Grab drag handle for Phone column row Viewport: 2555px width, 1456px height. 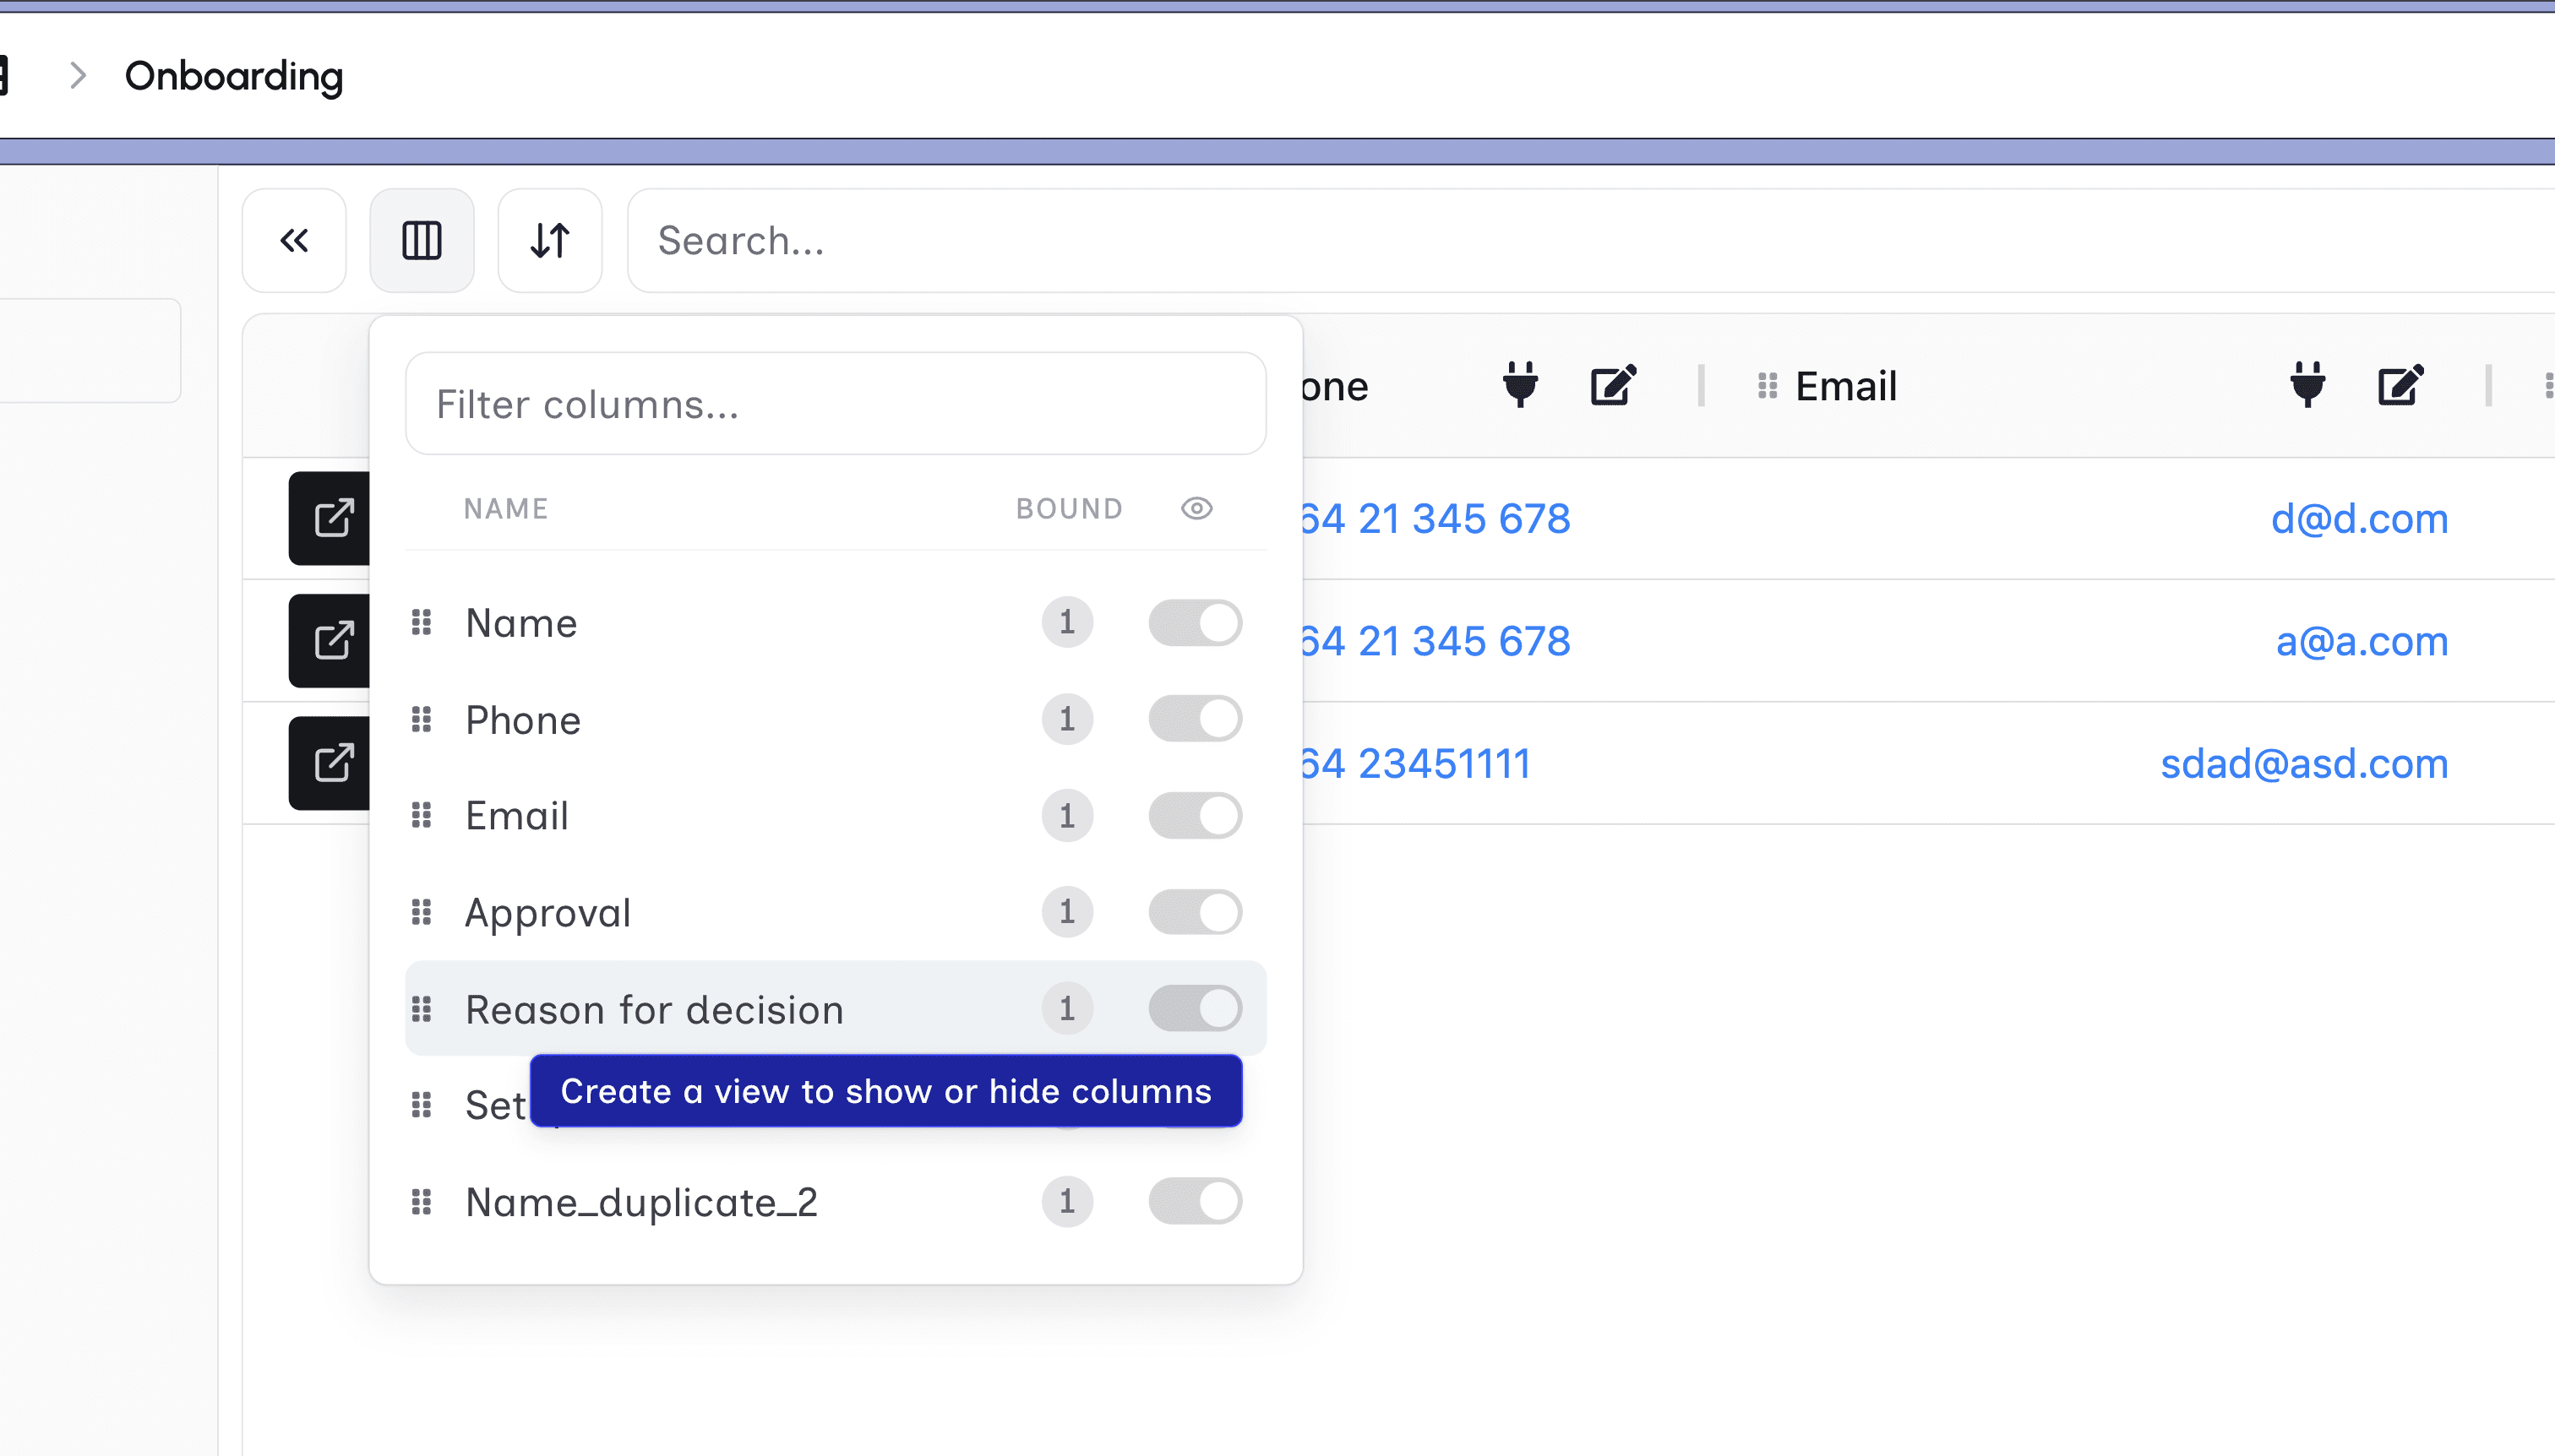pos(422,719)
